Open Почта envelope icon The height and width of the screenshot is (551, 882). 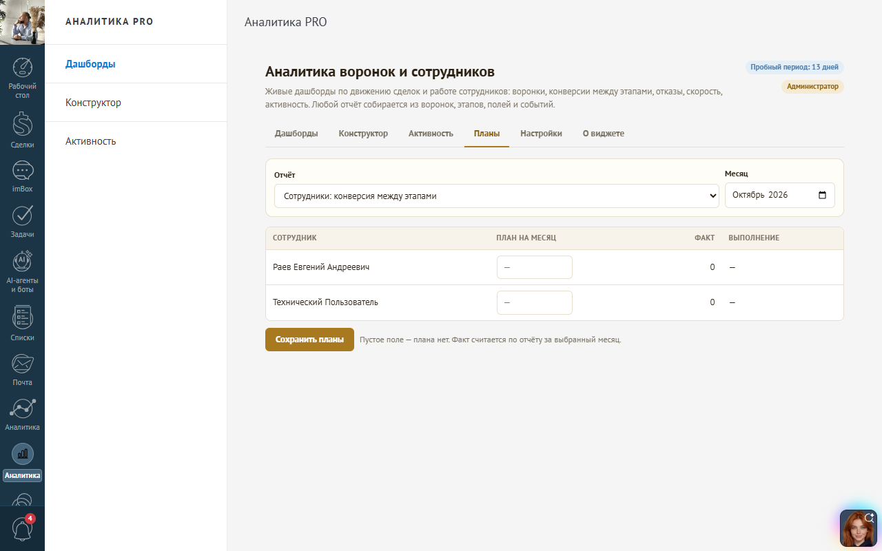click(x=22, y=370)
